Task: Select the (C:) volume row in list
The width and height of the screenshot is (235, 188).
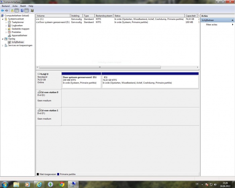Action: pyautogui.click(x=117, y=19)
